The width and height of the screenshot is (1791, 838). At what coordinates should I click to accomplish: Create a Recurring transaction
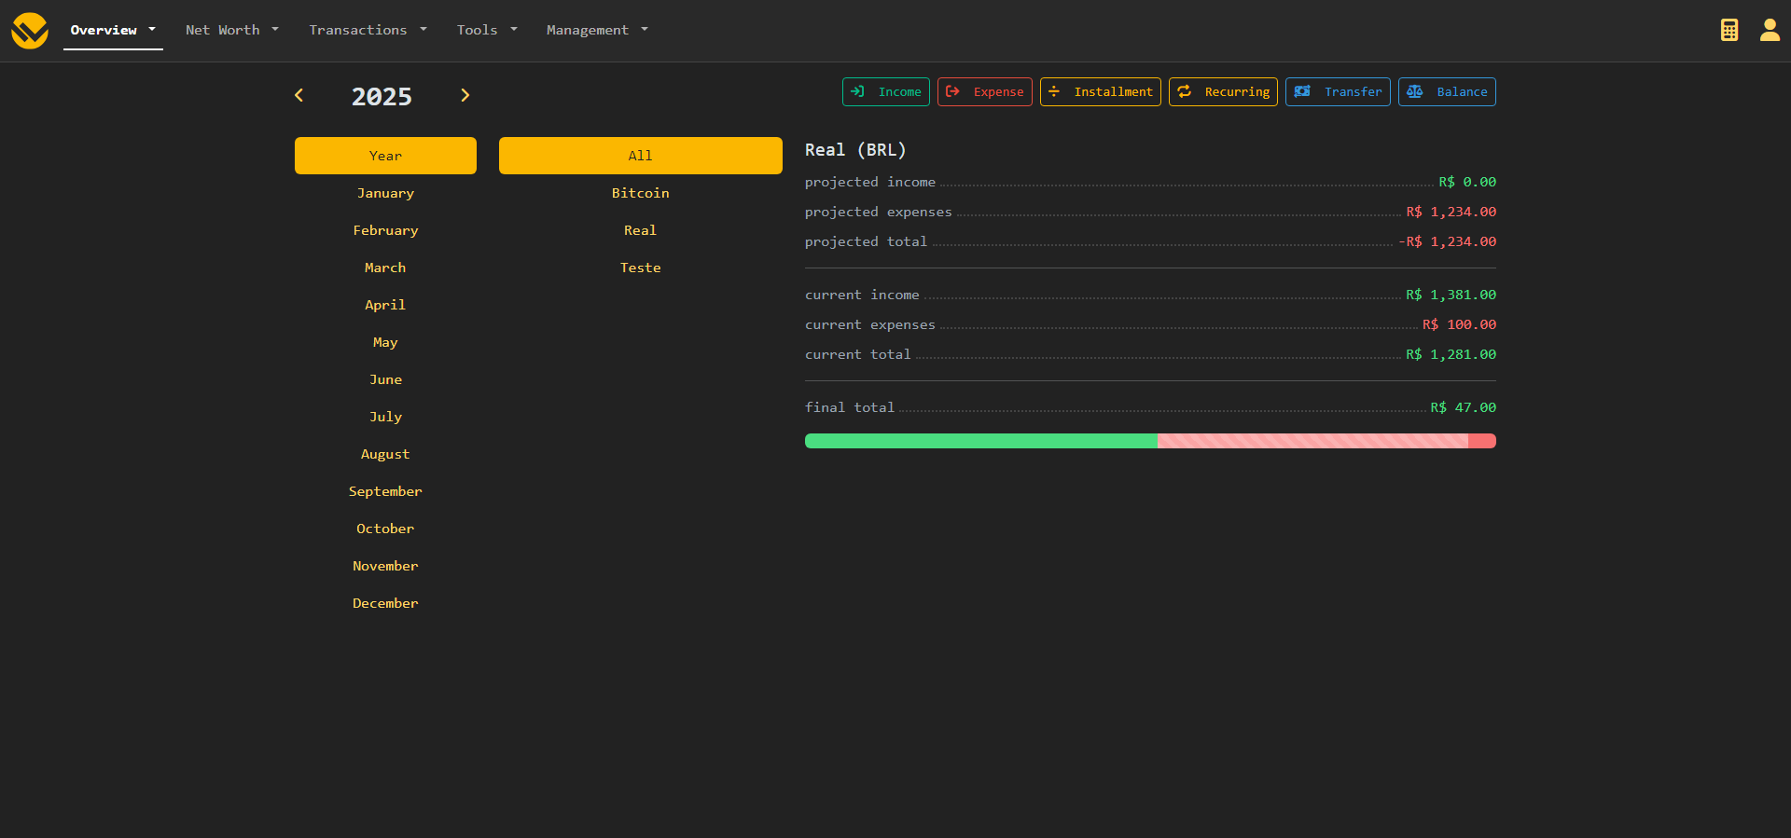click(x=1222, y=91)
